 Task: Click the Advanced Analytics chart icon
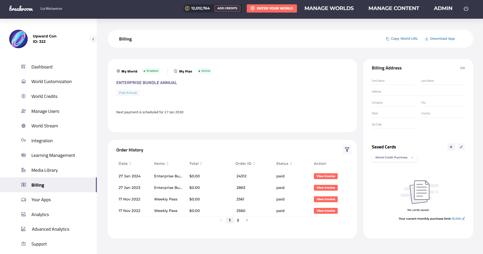[x=23, y=229]
